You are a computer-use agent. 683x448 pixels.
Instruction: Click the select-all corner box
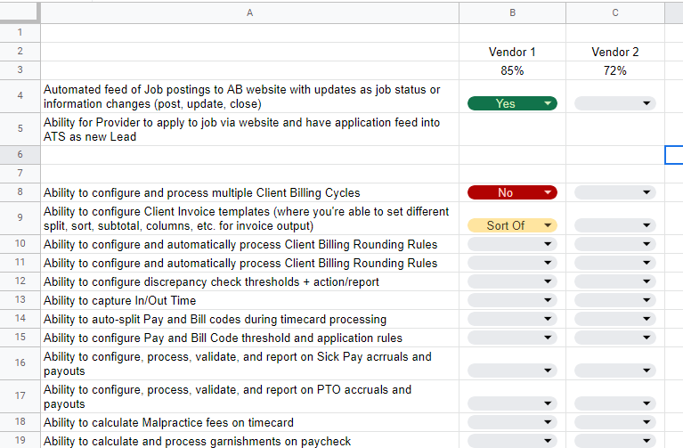[20, 12]
